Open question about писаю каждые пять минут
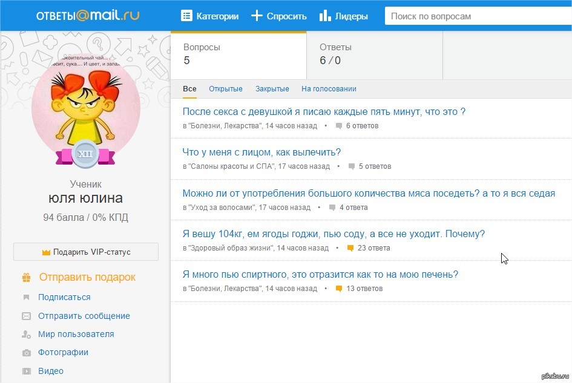Screen dimensions: 572x383 tap(324, 111)
